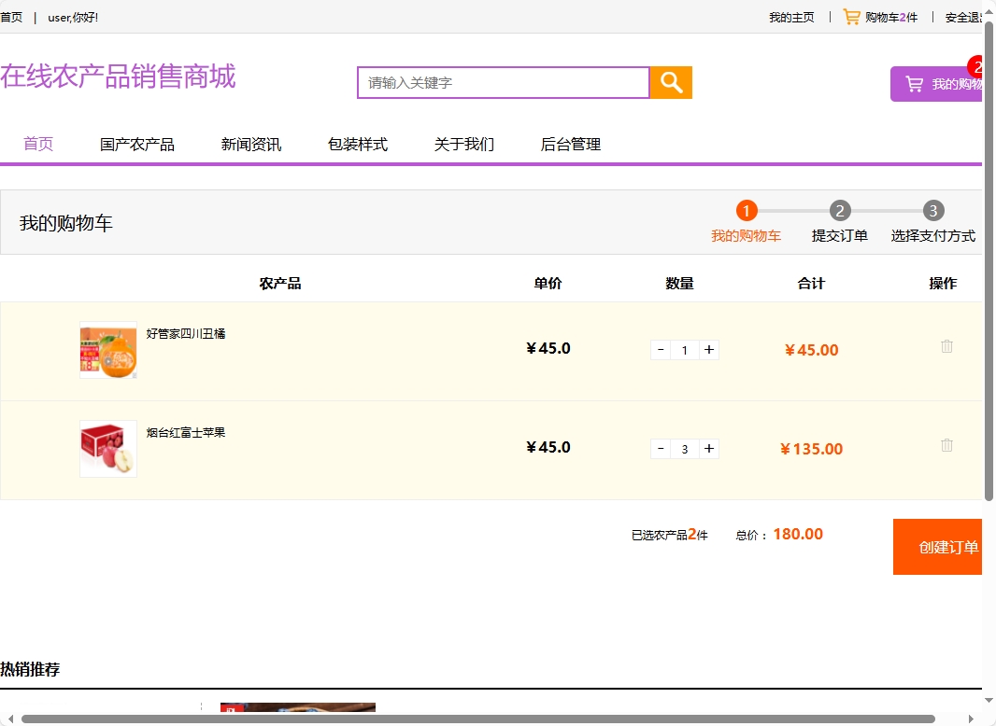Click the 在线农产品销售商城 site title
996x726 pixels.
tap(118, 77)
